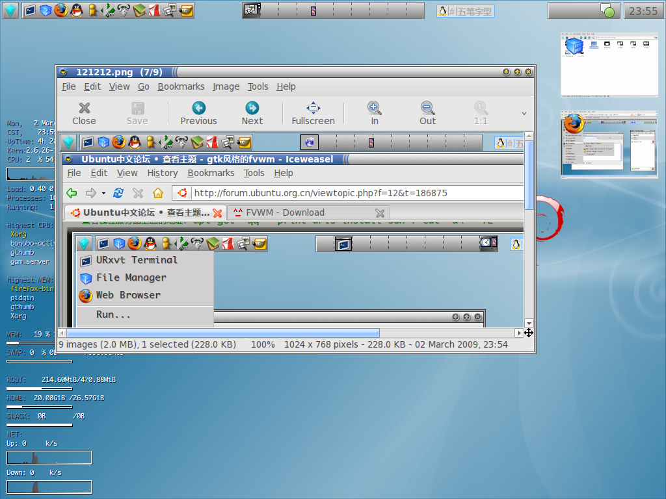Click the yellow buddy figure launcher
This screenshot has width=666, height=499.
tap(92, 10)
